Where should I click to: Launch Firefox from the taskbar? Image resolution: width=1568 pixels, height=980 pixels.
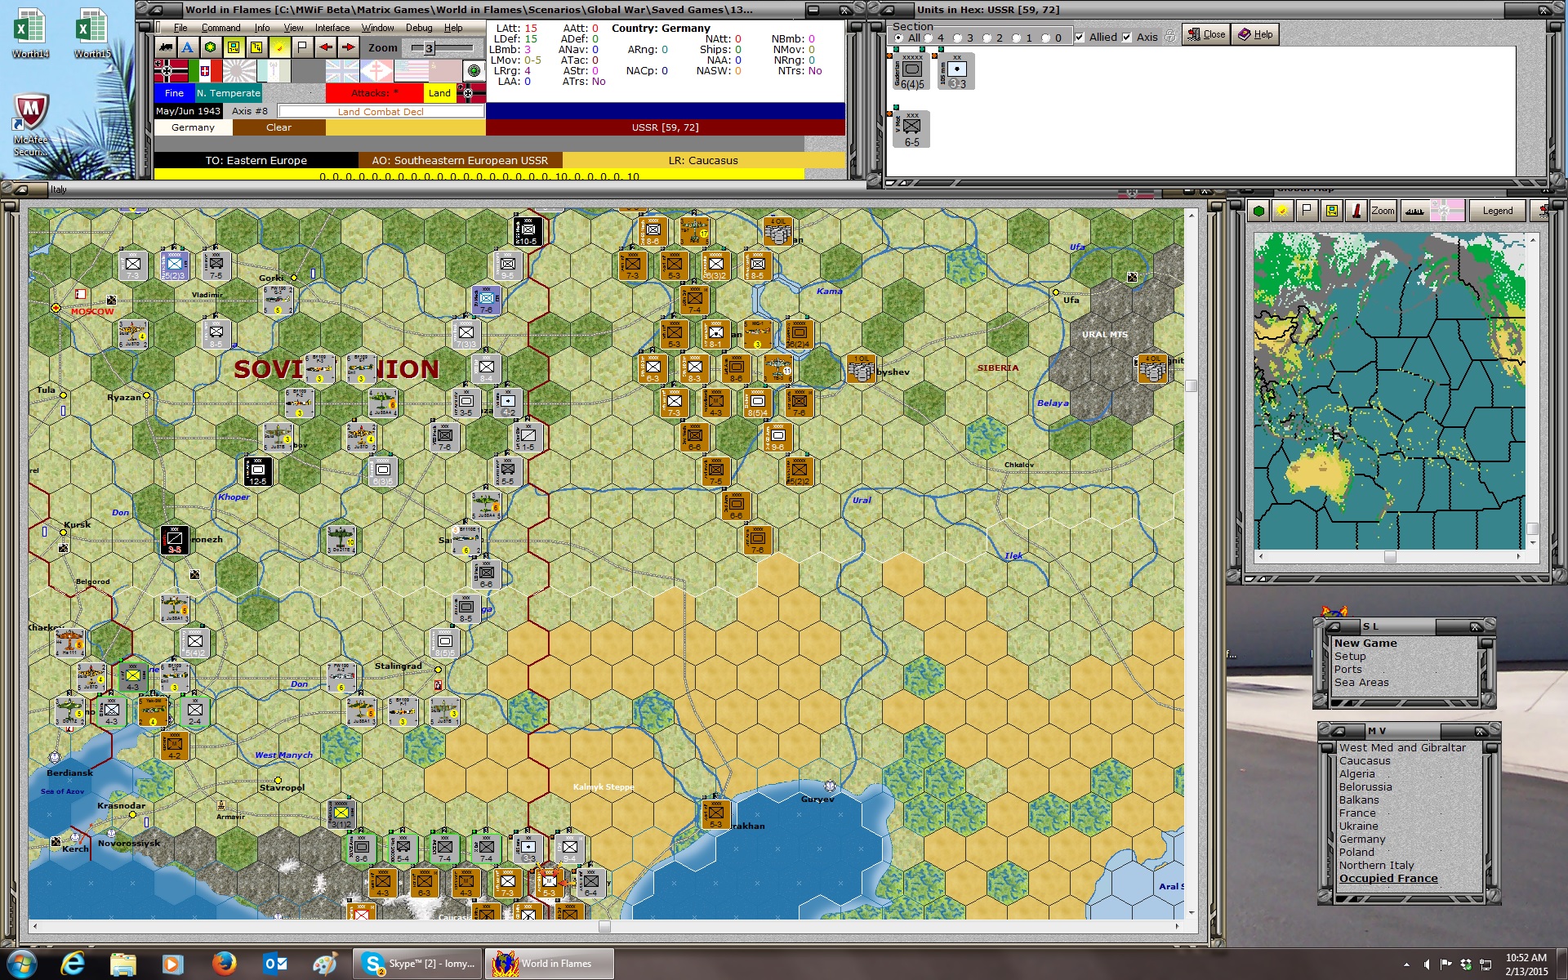click(x=224, y=964)
